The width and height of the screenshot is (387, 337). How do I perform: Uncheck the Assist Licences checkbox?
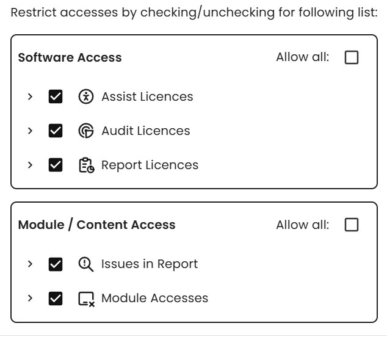tap(56, 96)
